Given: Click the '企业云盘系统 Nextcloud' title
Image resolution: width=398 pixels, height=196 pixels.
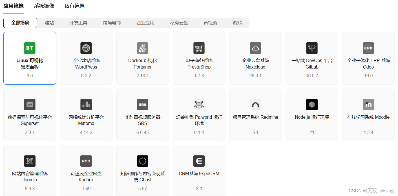Looking at the screenshot, I should pyautogui.click(x=255, y=64).
